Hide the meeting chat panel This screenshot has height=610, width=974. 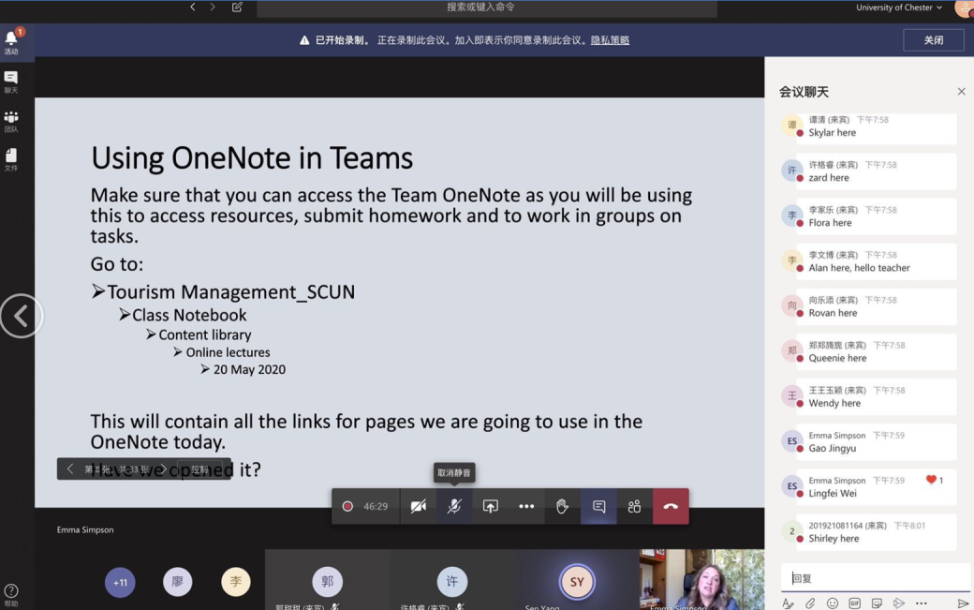tap(598, 506)
